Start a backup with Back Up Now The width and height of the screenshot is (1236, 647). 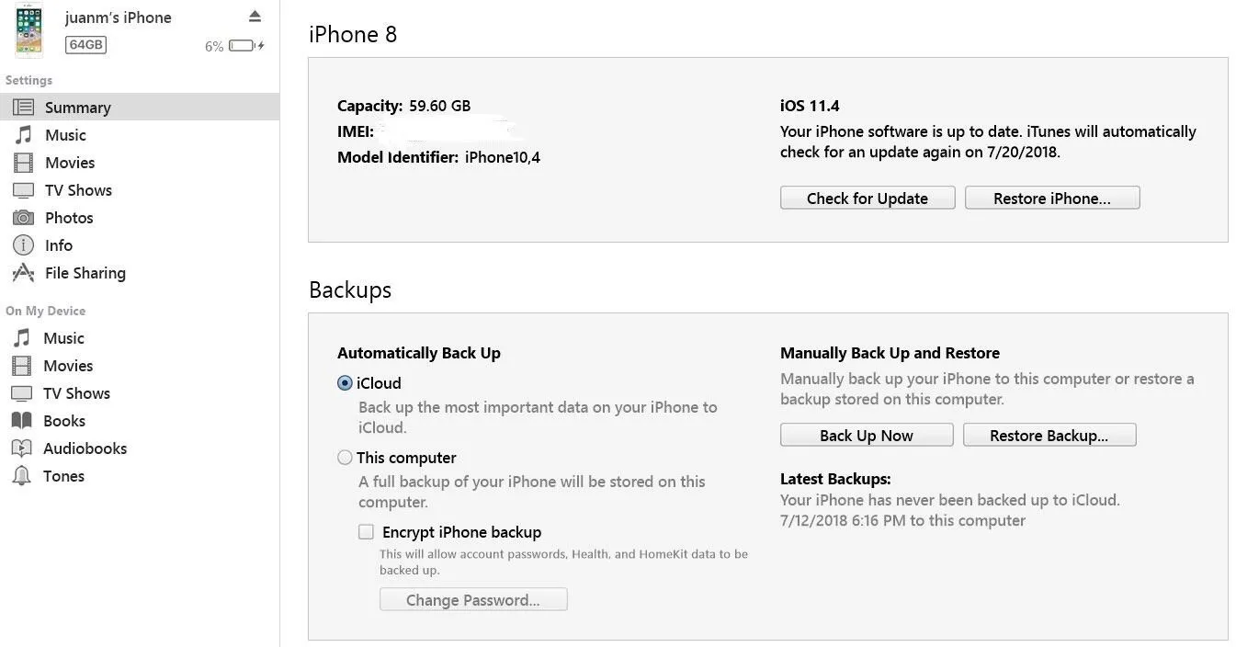point(867,435)
